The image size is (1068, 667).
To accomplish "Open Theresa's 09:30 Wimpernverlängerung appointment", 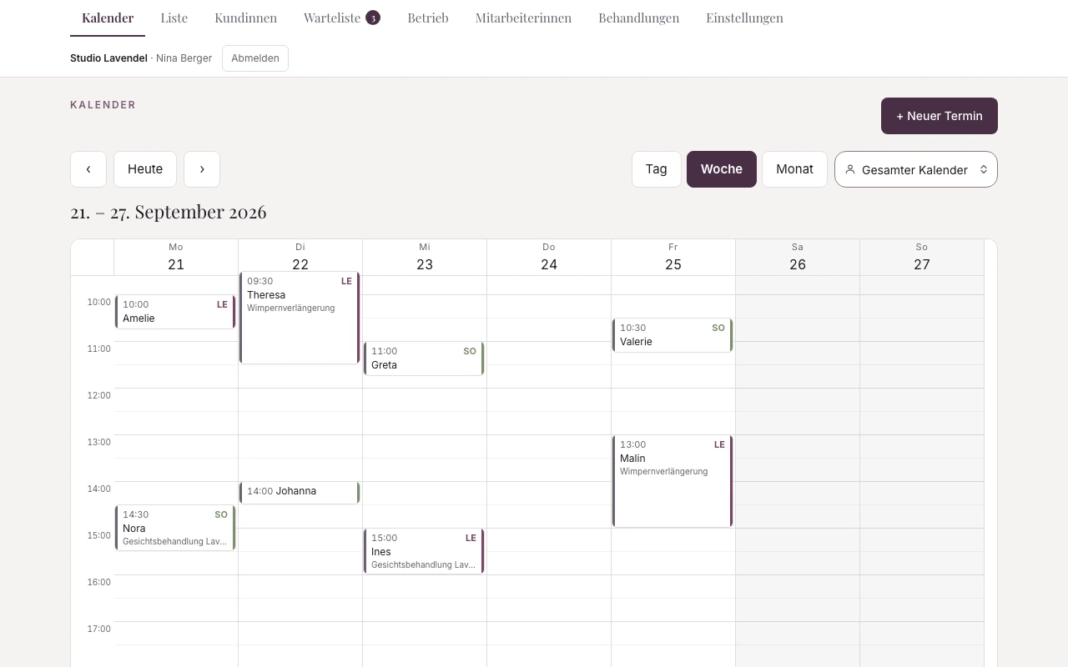I will (x=300, y=318).
